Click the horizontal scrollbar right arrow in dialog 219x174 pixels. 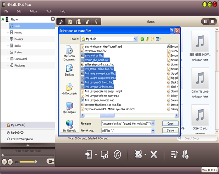(177, 115)
